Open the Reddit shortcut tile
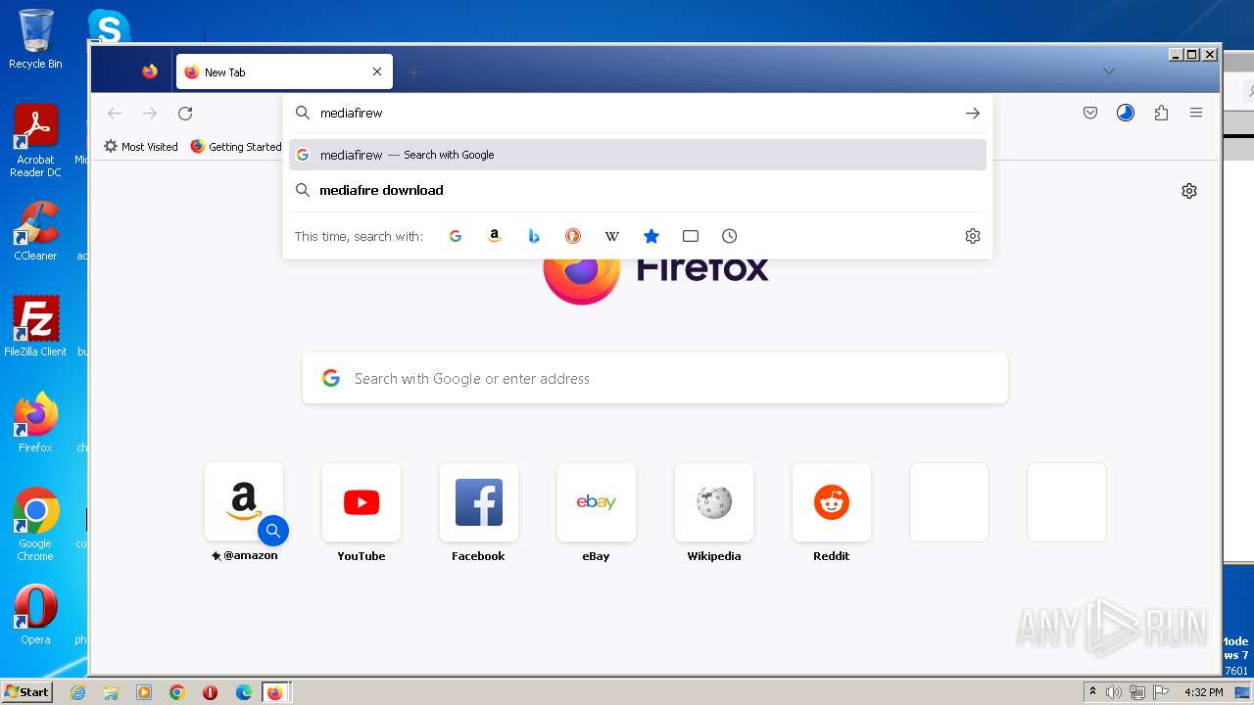 tap(832, 502)
